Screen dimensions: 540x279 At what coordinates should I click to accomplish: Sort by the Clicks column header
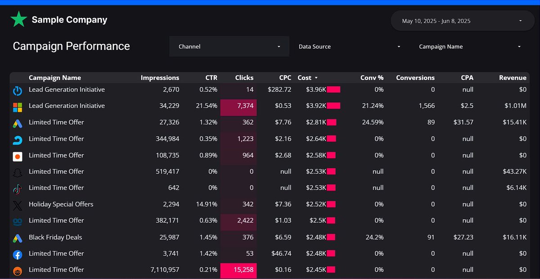pyautogui.click(x=244, y=78)
